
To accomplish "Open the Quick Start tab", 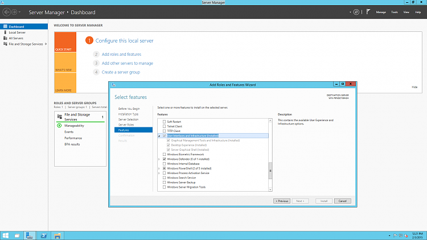I will pyautogui.click(x=65, y=42).
